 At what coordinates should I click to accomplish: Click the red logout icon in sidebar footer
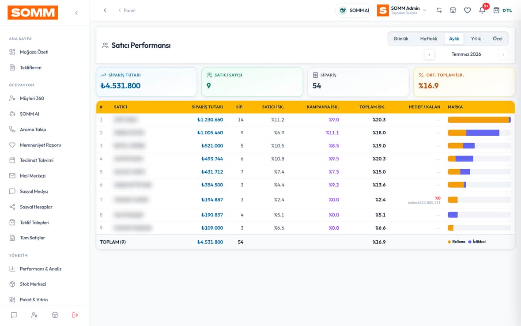click(x=75, y=315)
